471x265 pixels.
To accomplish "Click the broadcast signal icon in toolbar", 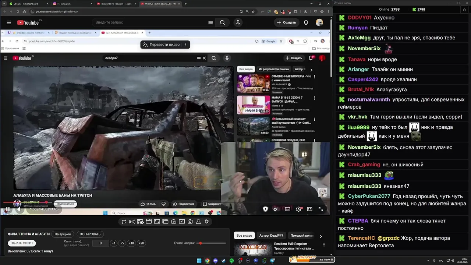I will 132,222.
